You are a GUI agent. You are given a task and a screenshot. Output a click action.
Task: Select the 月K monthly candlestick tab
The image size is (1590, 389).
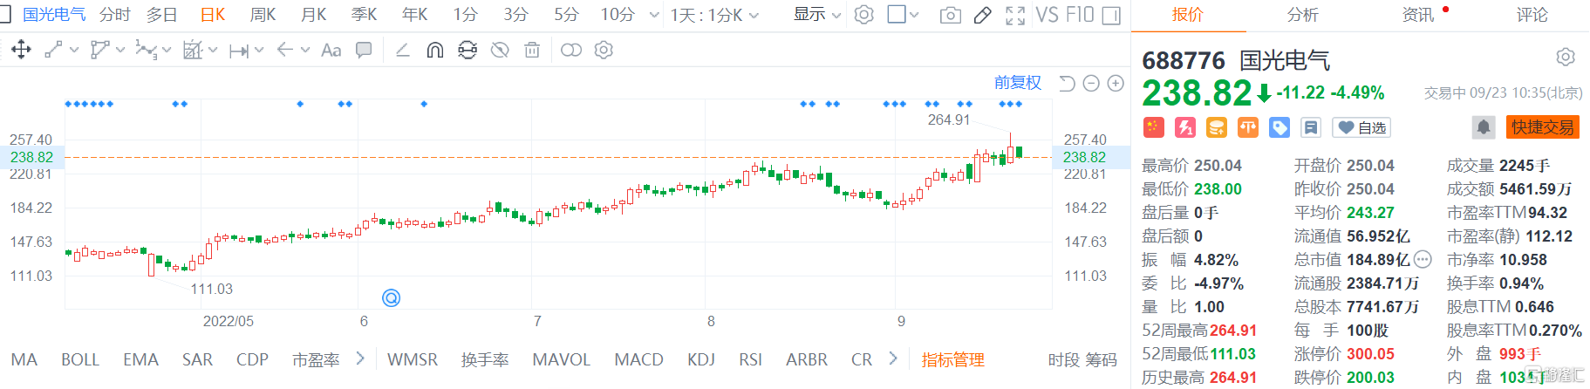pyautogui.click(x=313, y=15)
